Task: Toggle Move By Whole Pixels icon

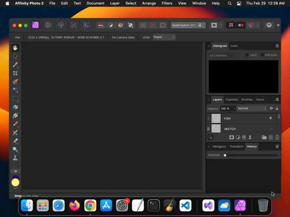Action: 241,25
